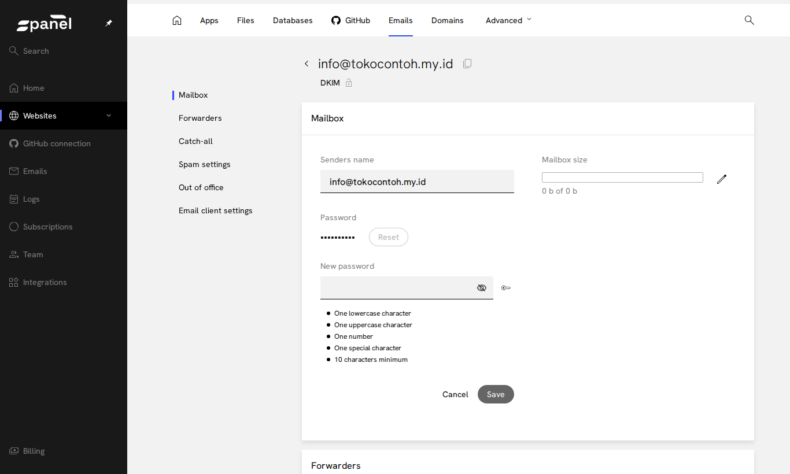Jump to Catch-all settings
The height and width of the screenshot is (474, 790).
pos(195,141)
